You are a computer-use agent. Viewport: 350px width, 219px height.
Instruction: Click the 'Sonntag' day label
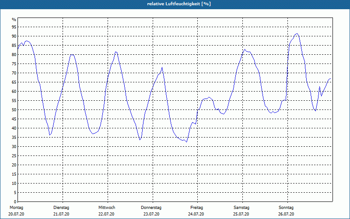click(x=286, y=208)
